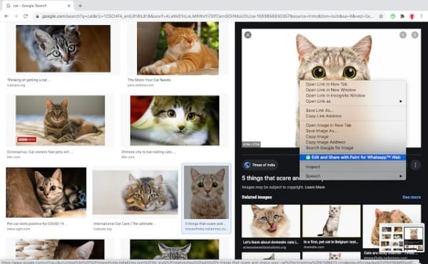
Task: Select the highlighted '5 things that scare' thumbnail
Action: tap(206, 192)
